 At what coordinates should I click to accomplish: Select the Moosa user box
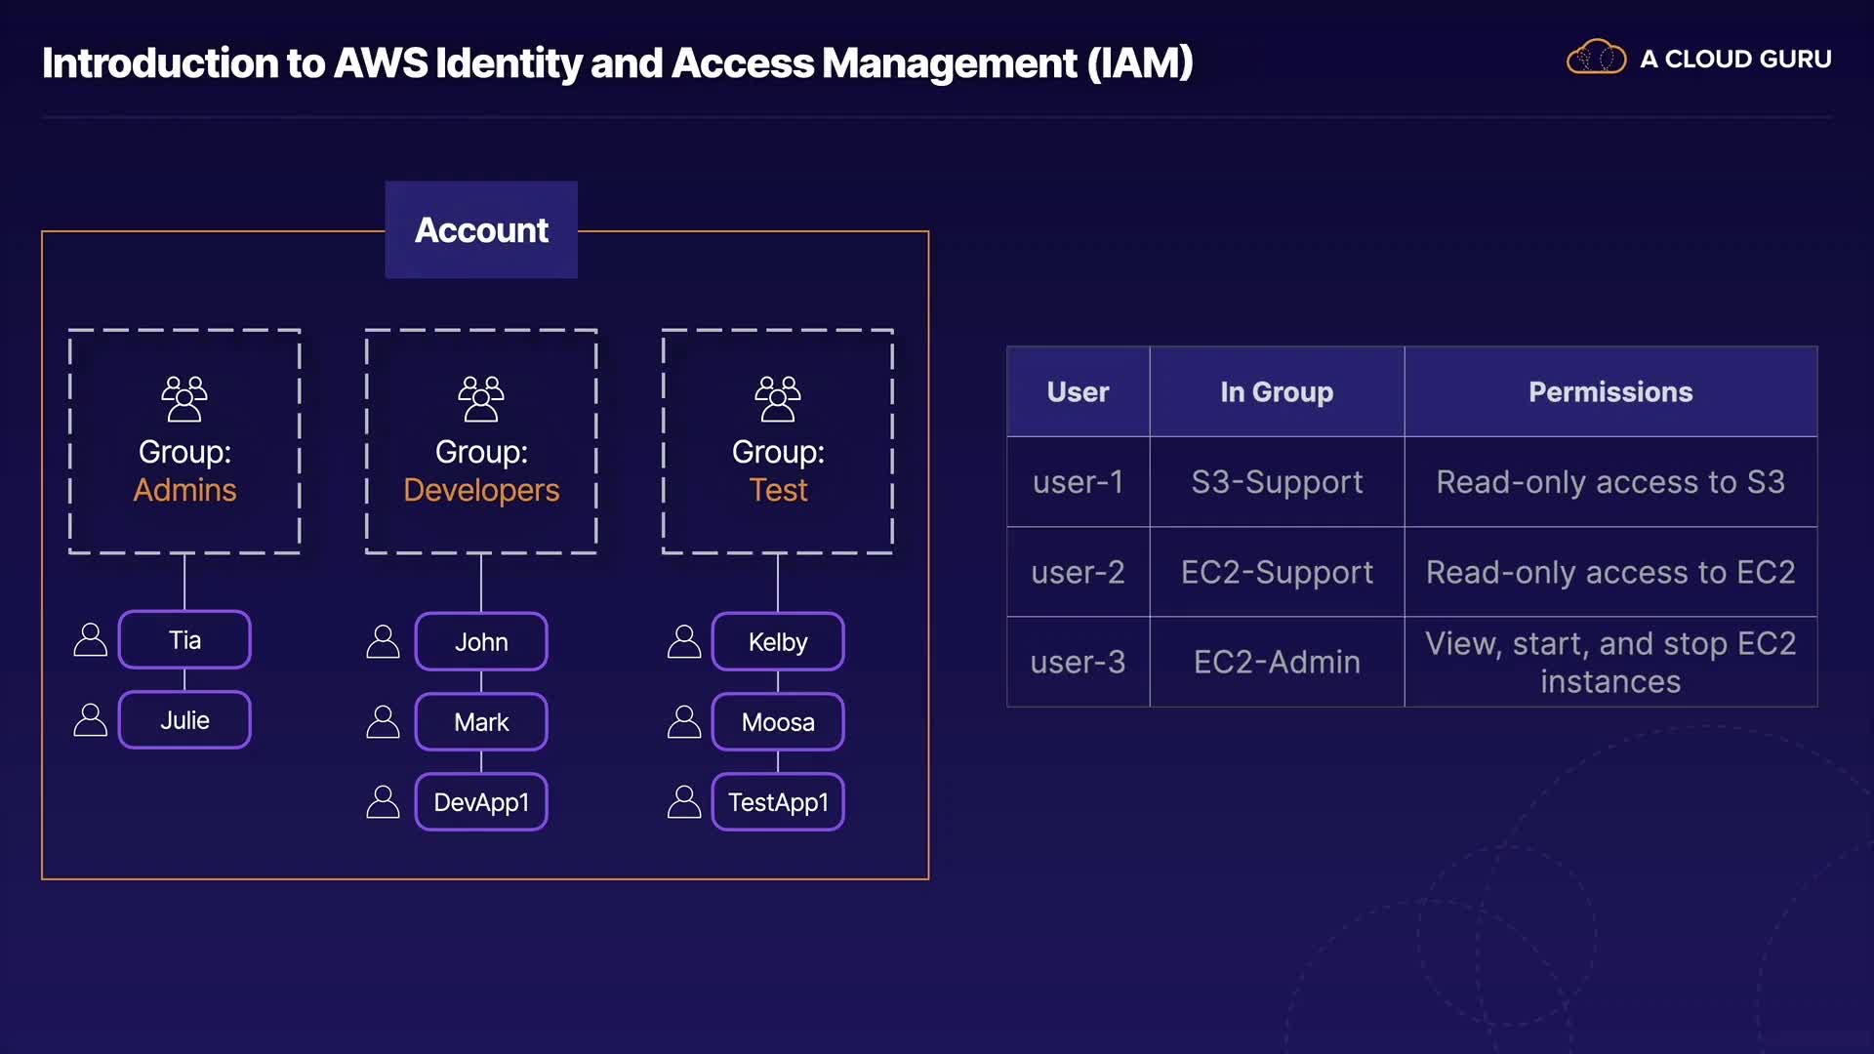tap(778, 722)
